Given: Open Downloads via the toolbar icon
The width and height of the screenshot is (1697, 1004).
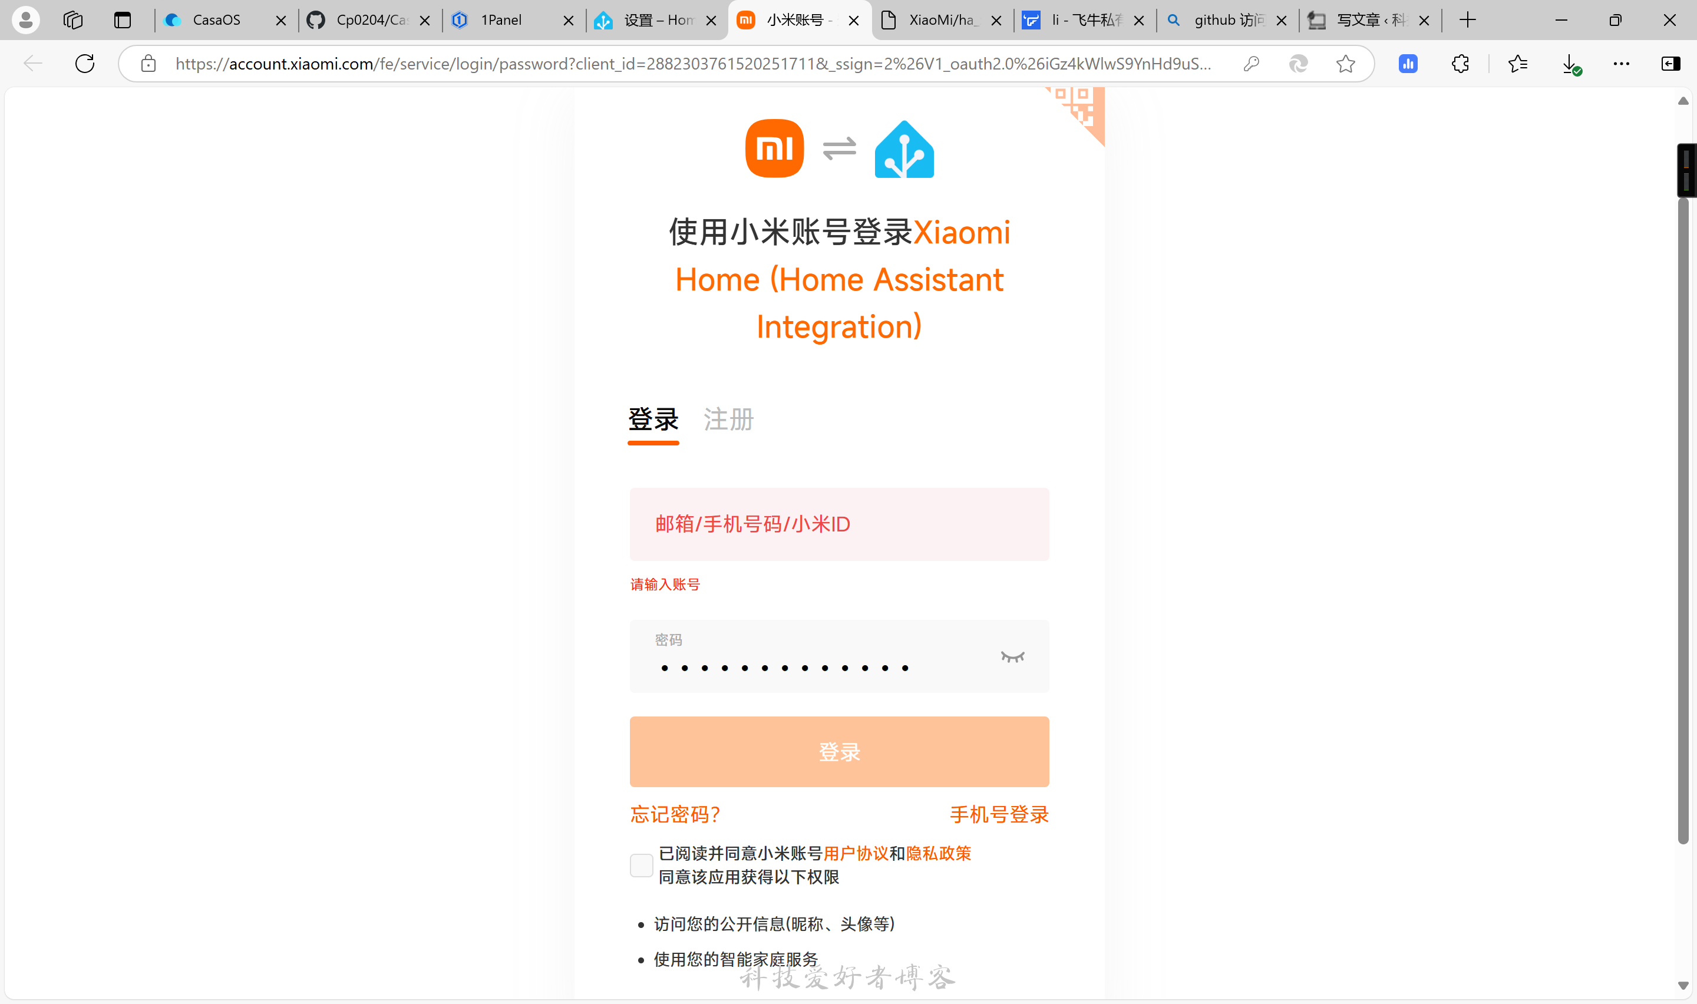Looking at the screenshot, I should click(x=1570, y=64).
